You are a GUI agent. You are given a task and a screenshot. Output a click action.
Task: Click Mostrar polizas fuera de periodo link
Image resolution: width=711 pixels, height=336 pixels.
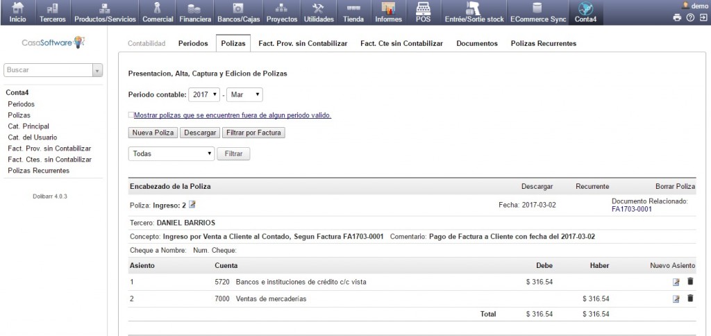coord(233,116)
